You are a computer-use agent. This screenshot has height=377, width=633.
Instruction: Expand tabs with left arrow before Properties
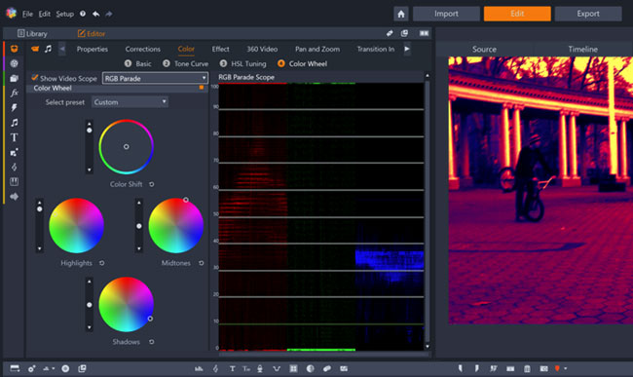click(61, 49)
